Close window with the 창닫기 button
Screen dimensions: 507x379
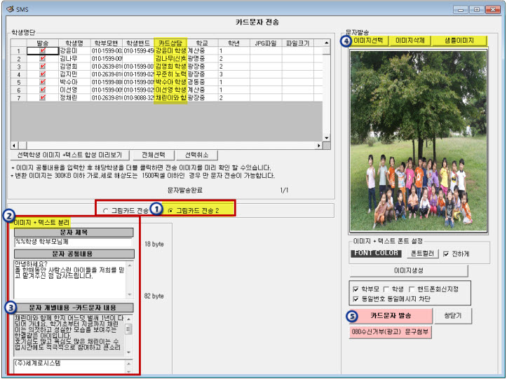tap(453, 316)
